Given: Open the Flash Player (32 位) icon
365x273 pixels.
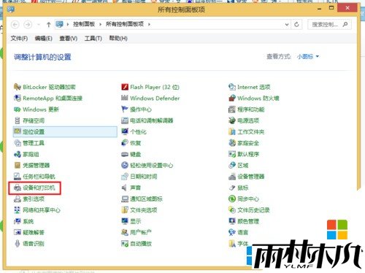Looking at the screenshot, I should coord(125,87).
